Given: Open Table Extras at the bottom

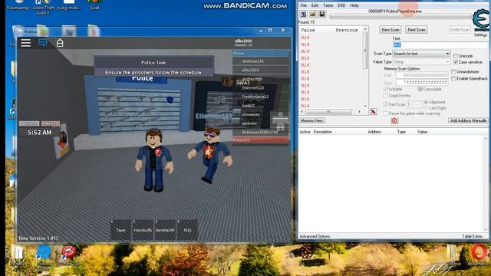Looking at the screenshot, I should pyautogui.click(x=473, y=236).
